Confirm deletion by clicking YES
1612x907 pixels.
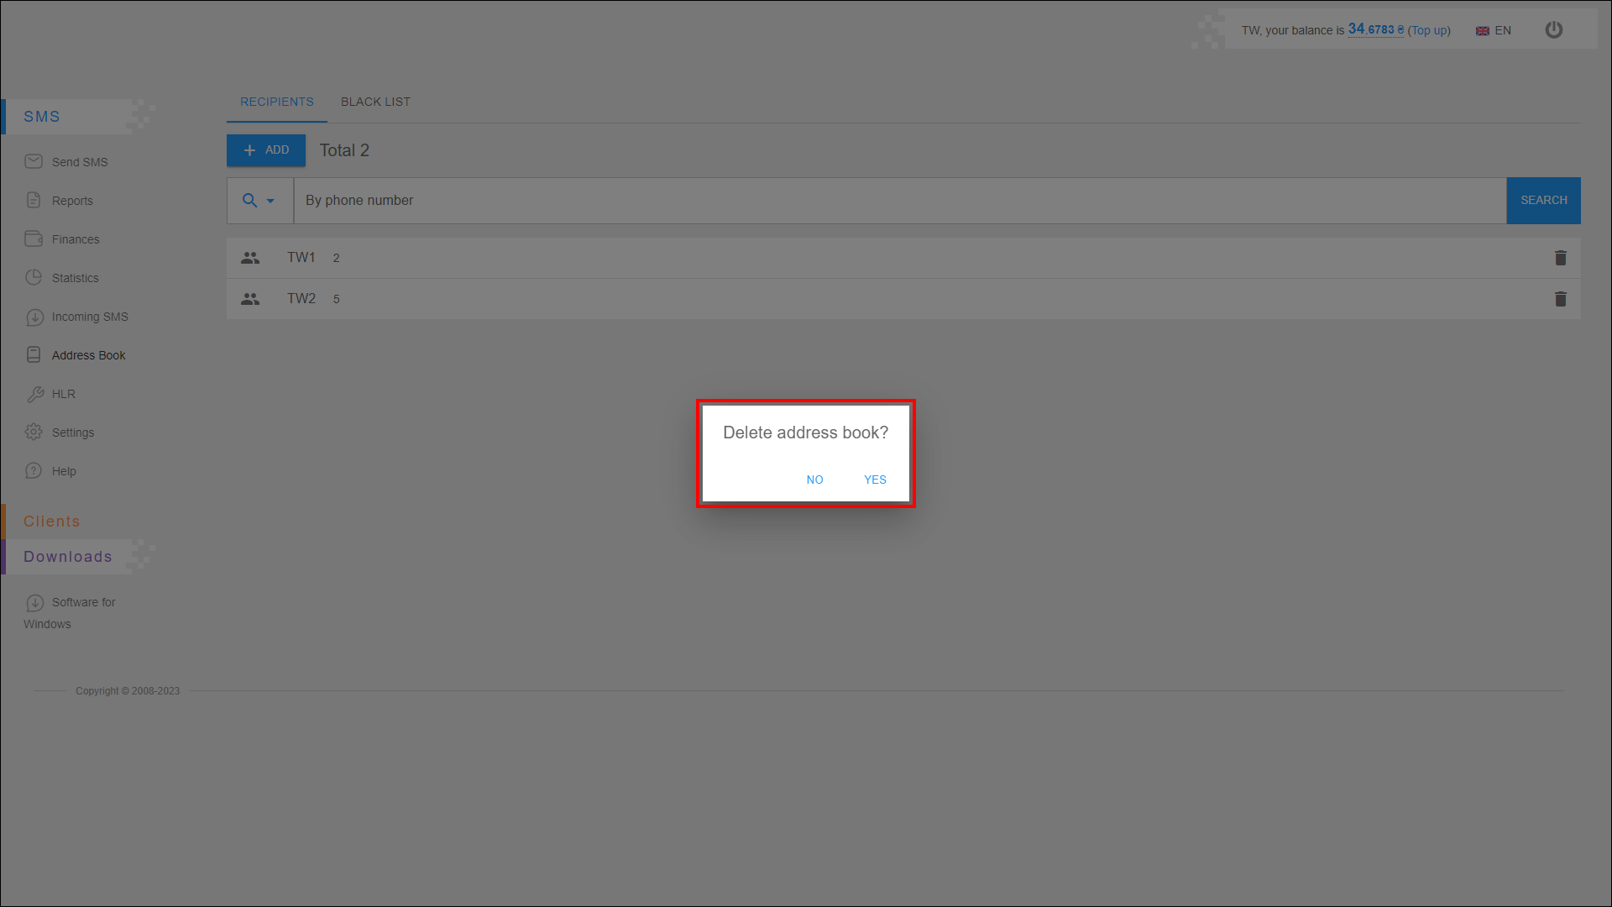click(875, 480)
